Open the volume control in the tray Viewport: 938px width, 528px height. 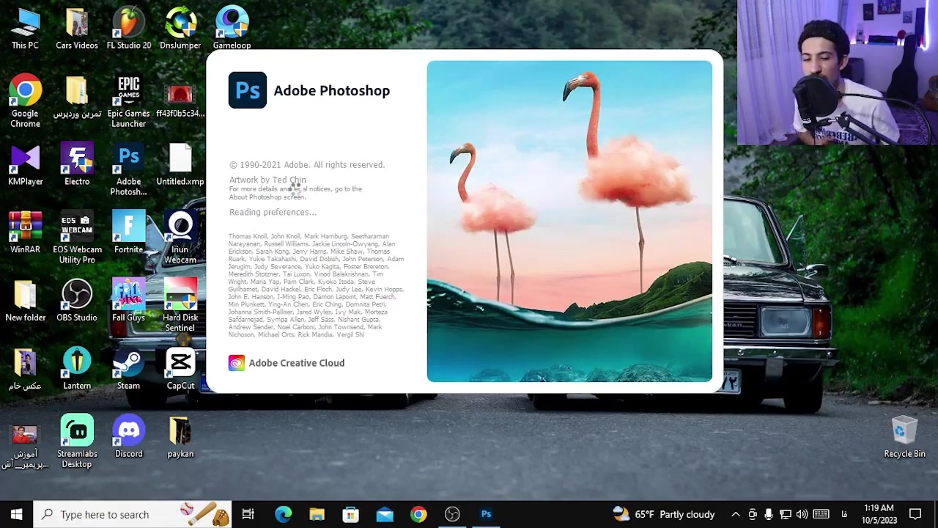coord(802,514)
